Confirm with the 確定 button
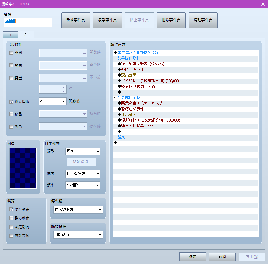Image resolution: width=268 pixels, height=264 pixels. click(193, 257)
